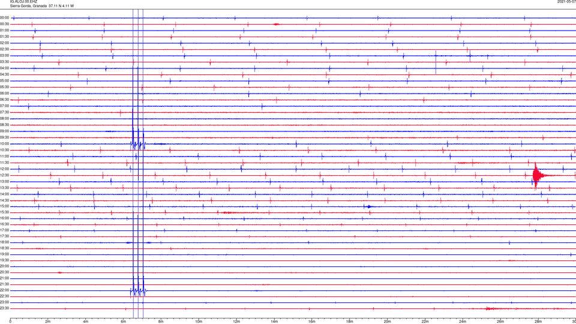Select the 22:00 trace time label
576x324 pixels.
pyautogui.click(x=5, y=290)
